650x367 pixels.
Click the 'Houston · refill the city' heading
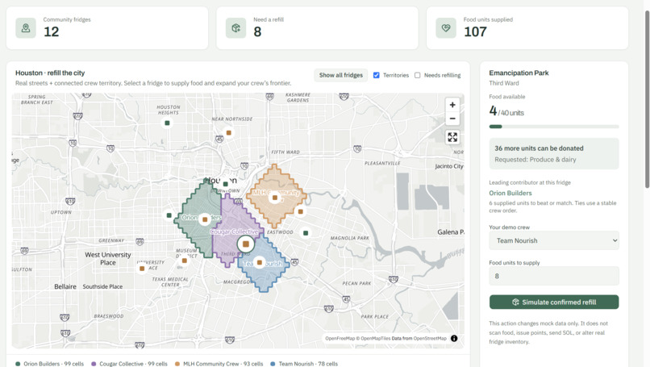click(x=50, y=73)
